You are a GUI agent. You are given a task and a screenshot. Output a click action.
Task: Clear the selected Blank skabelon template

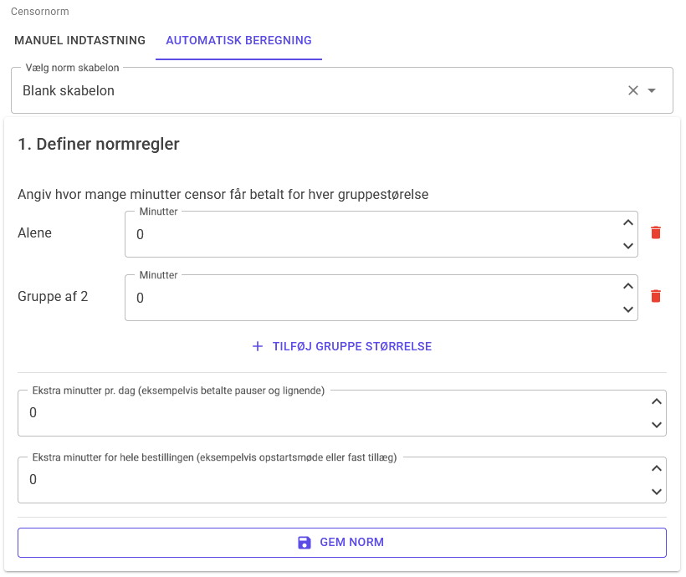pyautogui.click(x=633, y=90)
